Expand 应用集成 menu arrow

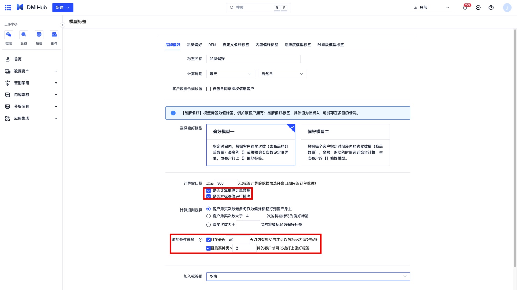tap(56, 118)
